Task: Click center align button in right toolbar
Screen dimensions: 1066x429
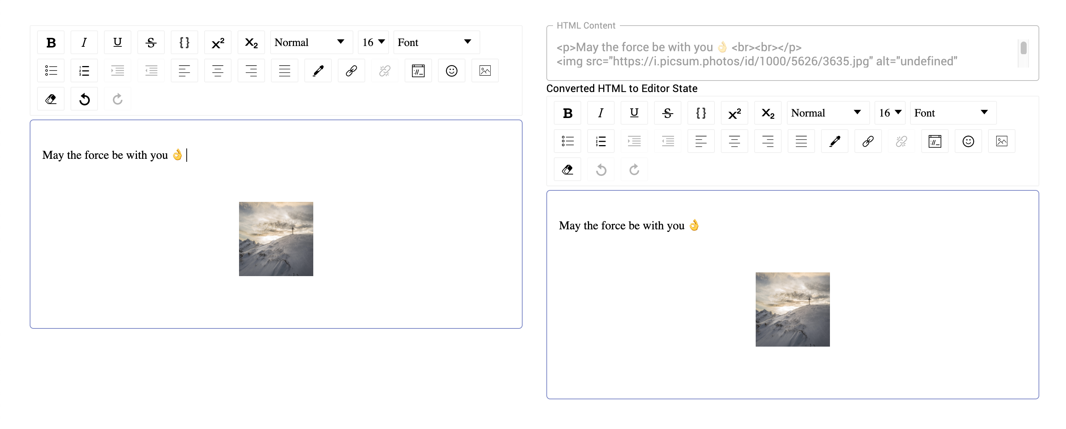Action: [x=734, y=141]
